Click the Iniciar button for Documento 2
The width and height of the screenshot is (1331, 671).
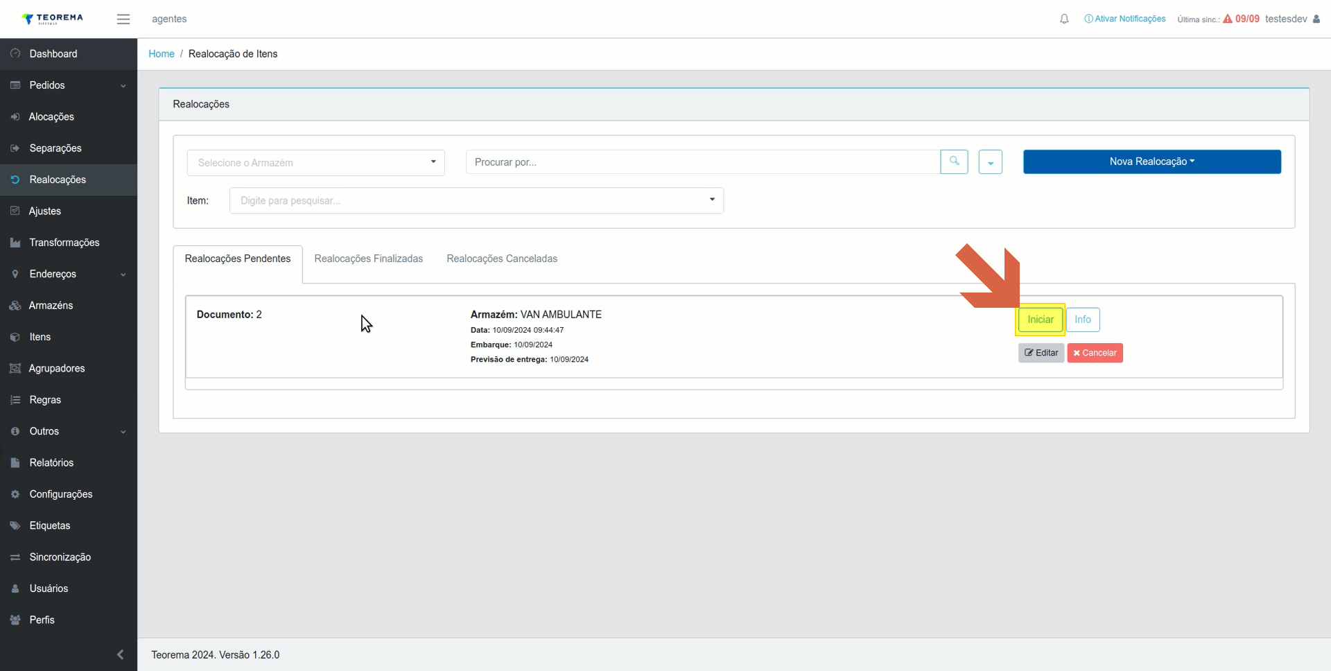pos(1040,320)
